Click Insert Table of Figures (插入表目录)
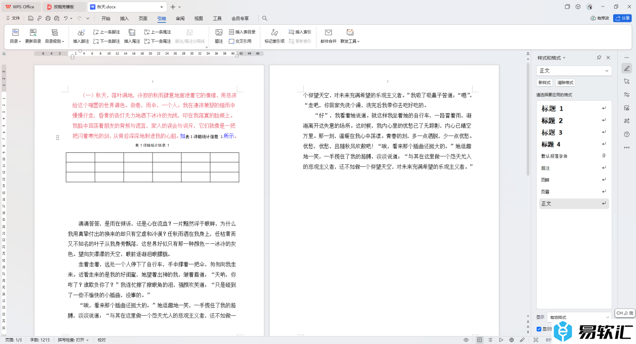This screenshot has width=636, height=344. (242, 32)
